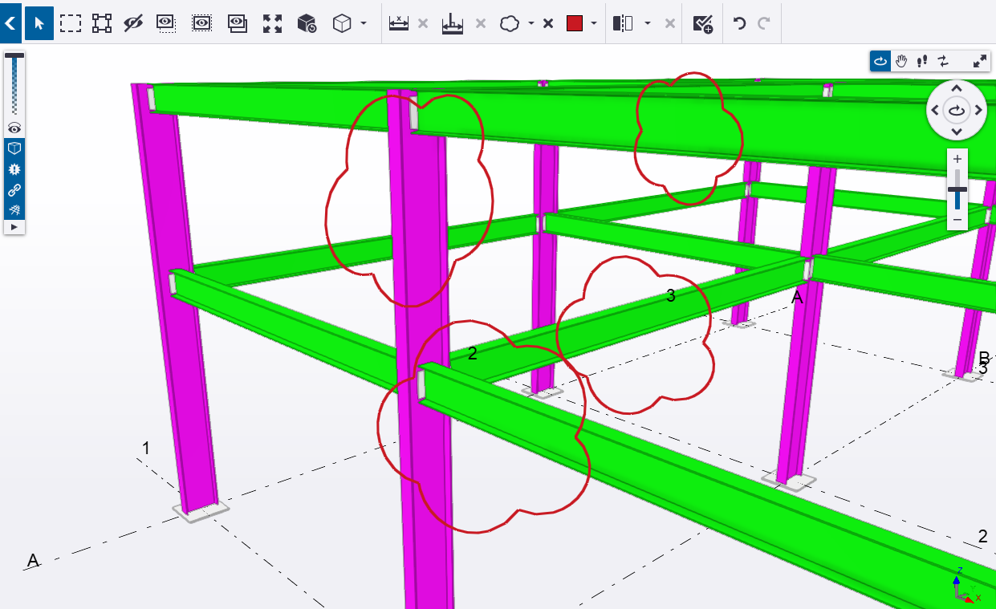The image size is (996, 609).
Task: Open the cube view dropdown arrow
Action: (x=364, y=23)
